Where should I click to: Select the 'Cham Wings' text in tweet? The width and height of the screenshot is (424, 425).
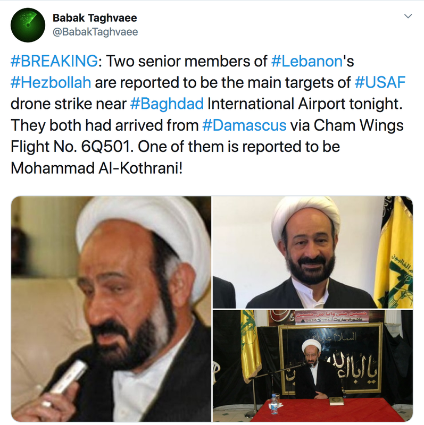point(359,125)
